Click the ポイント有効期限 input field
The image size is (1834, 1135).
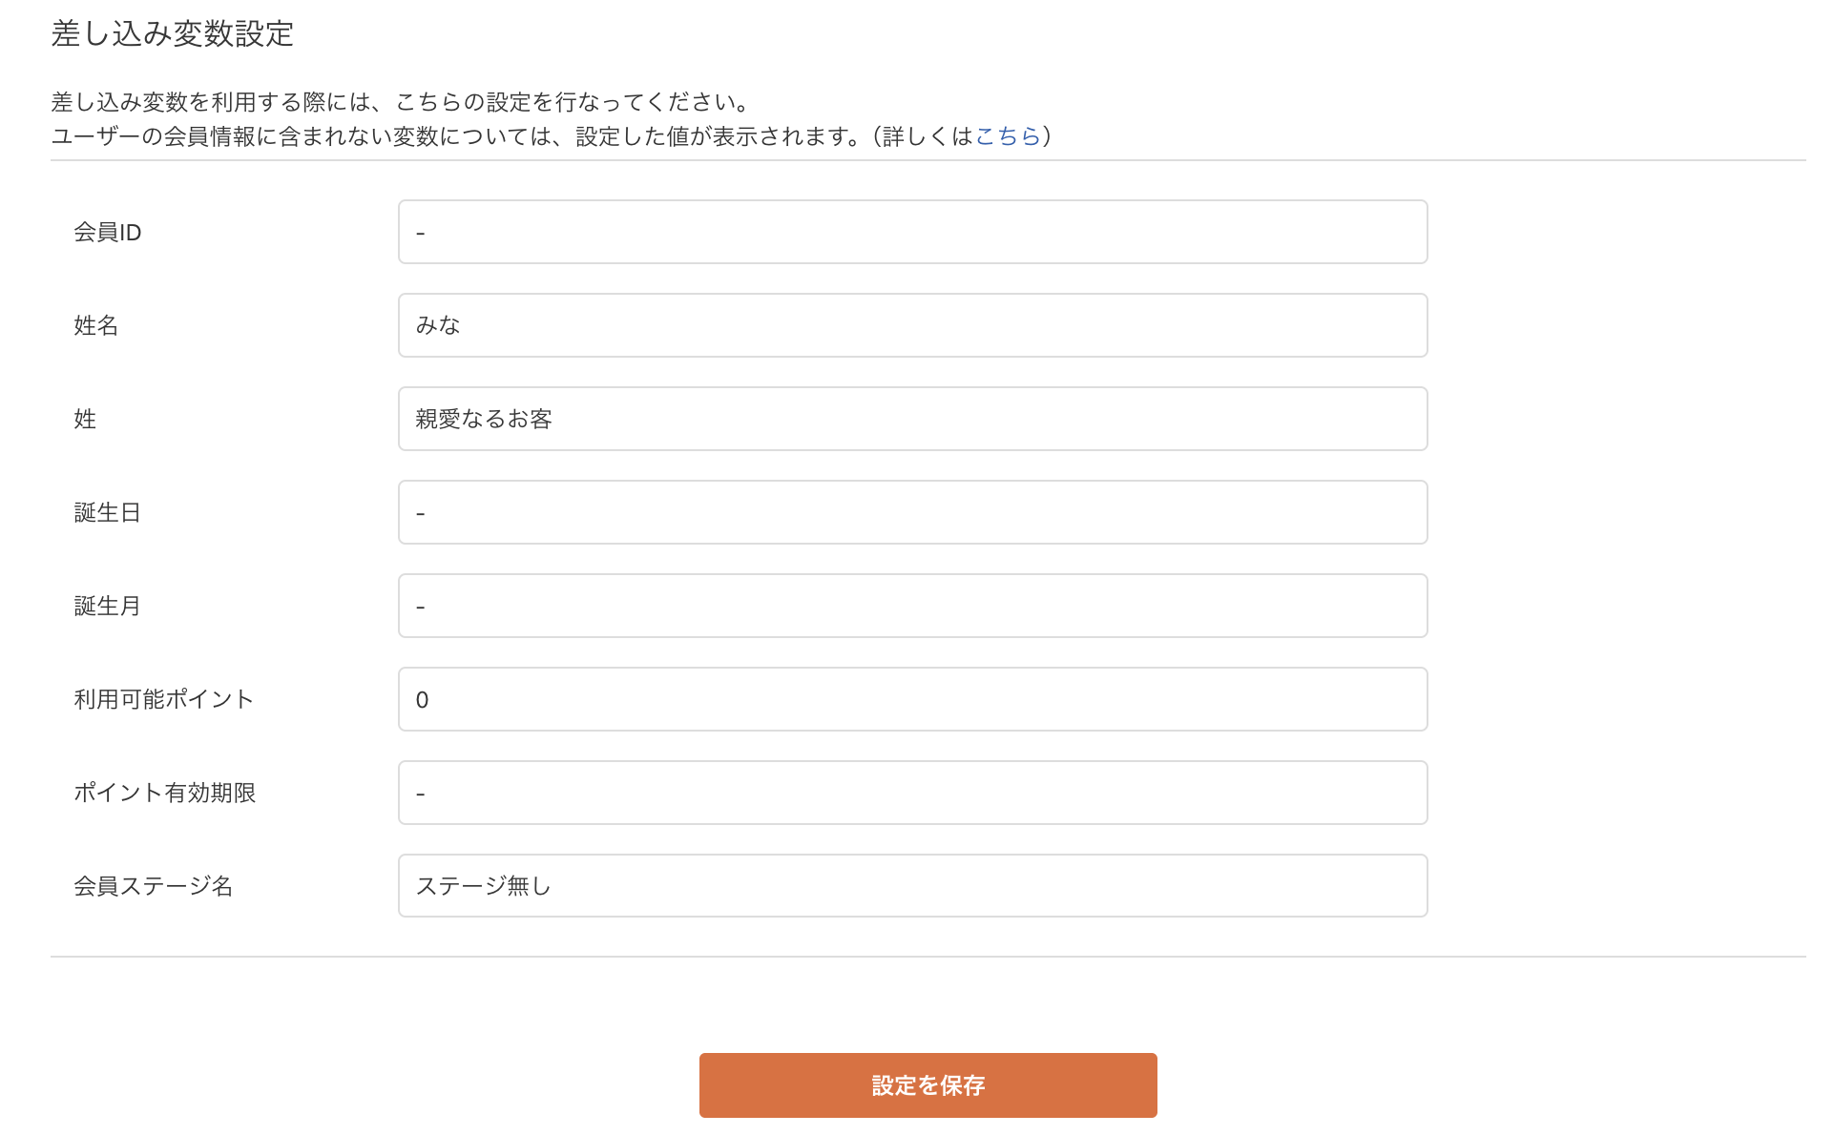(x=912, y=793)
